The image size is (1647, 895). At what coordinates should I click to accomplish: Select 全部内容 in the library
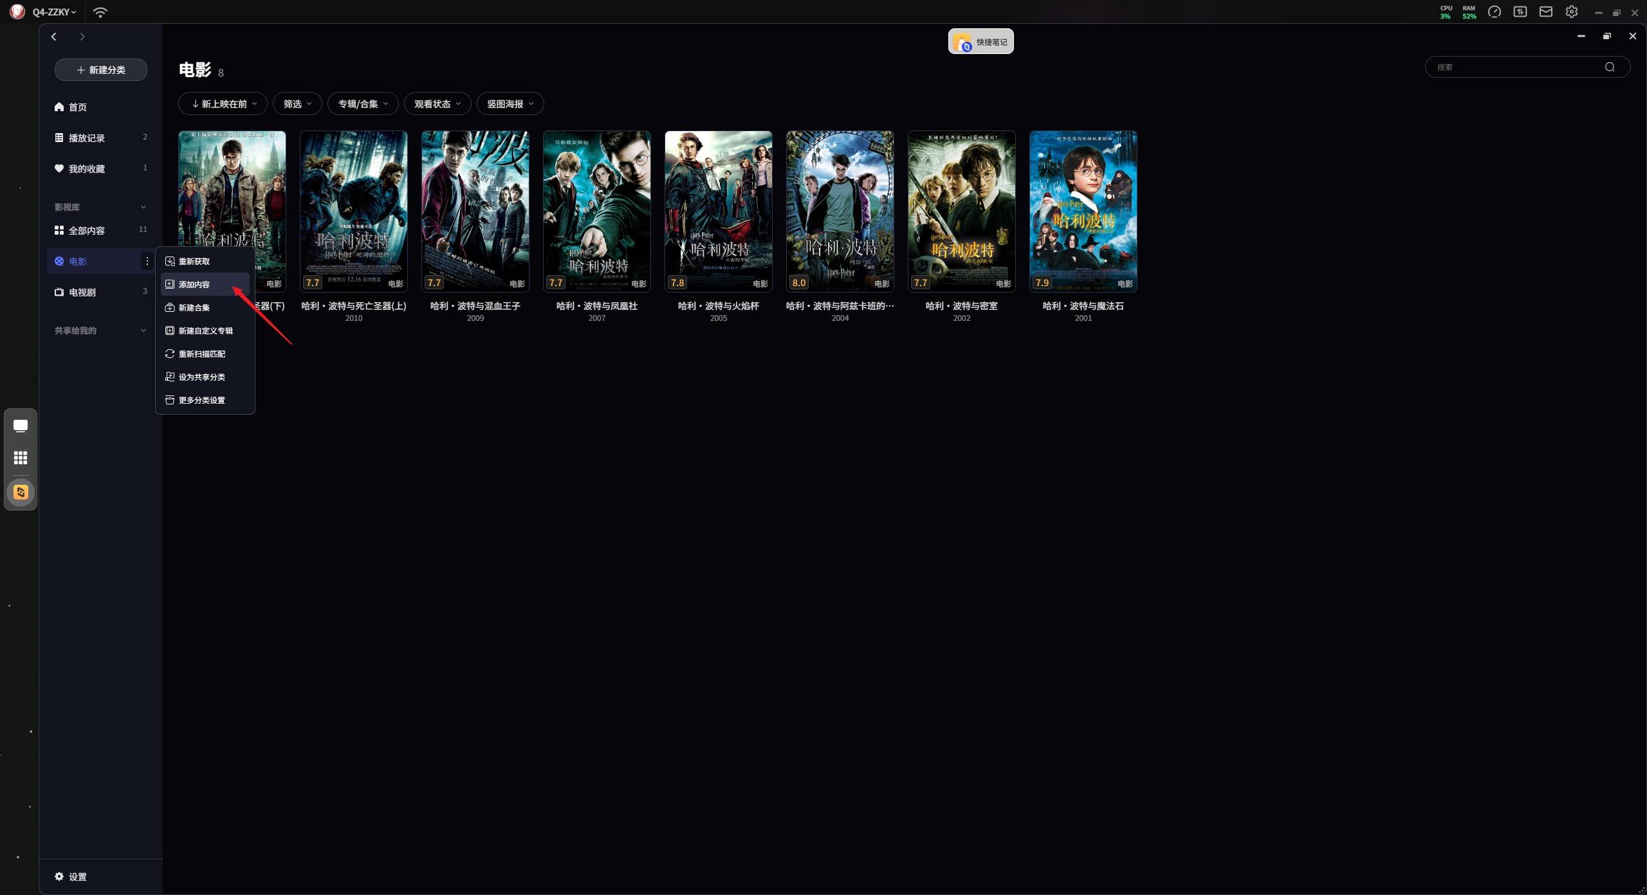100,230
